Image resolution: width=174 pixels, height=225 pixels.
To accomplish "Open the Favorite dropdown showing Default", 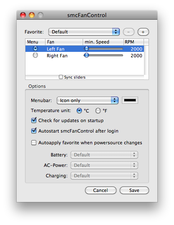I will point(84,32).
